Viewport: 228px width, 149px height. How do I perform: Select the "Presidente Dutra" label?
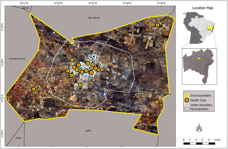click(17, 59)
